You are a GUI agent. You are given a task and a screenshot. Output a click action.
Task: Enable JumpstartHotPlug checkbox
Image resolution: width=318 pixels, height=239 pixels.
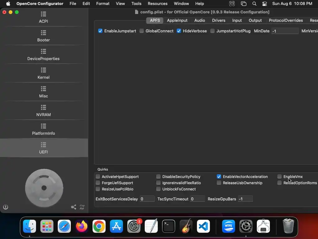tap(212, 31)
